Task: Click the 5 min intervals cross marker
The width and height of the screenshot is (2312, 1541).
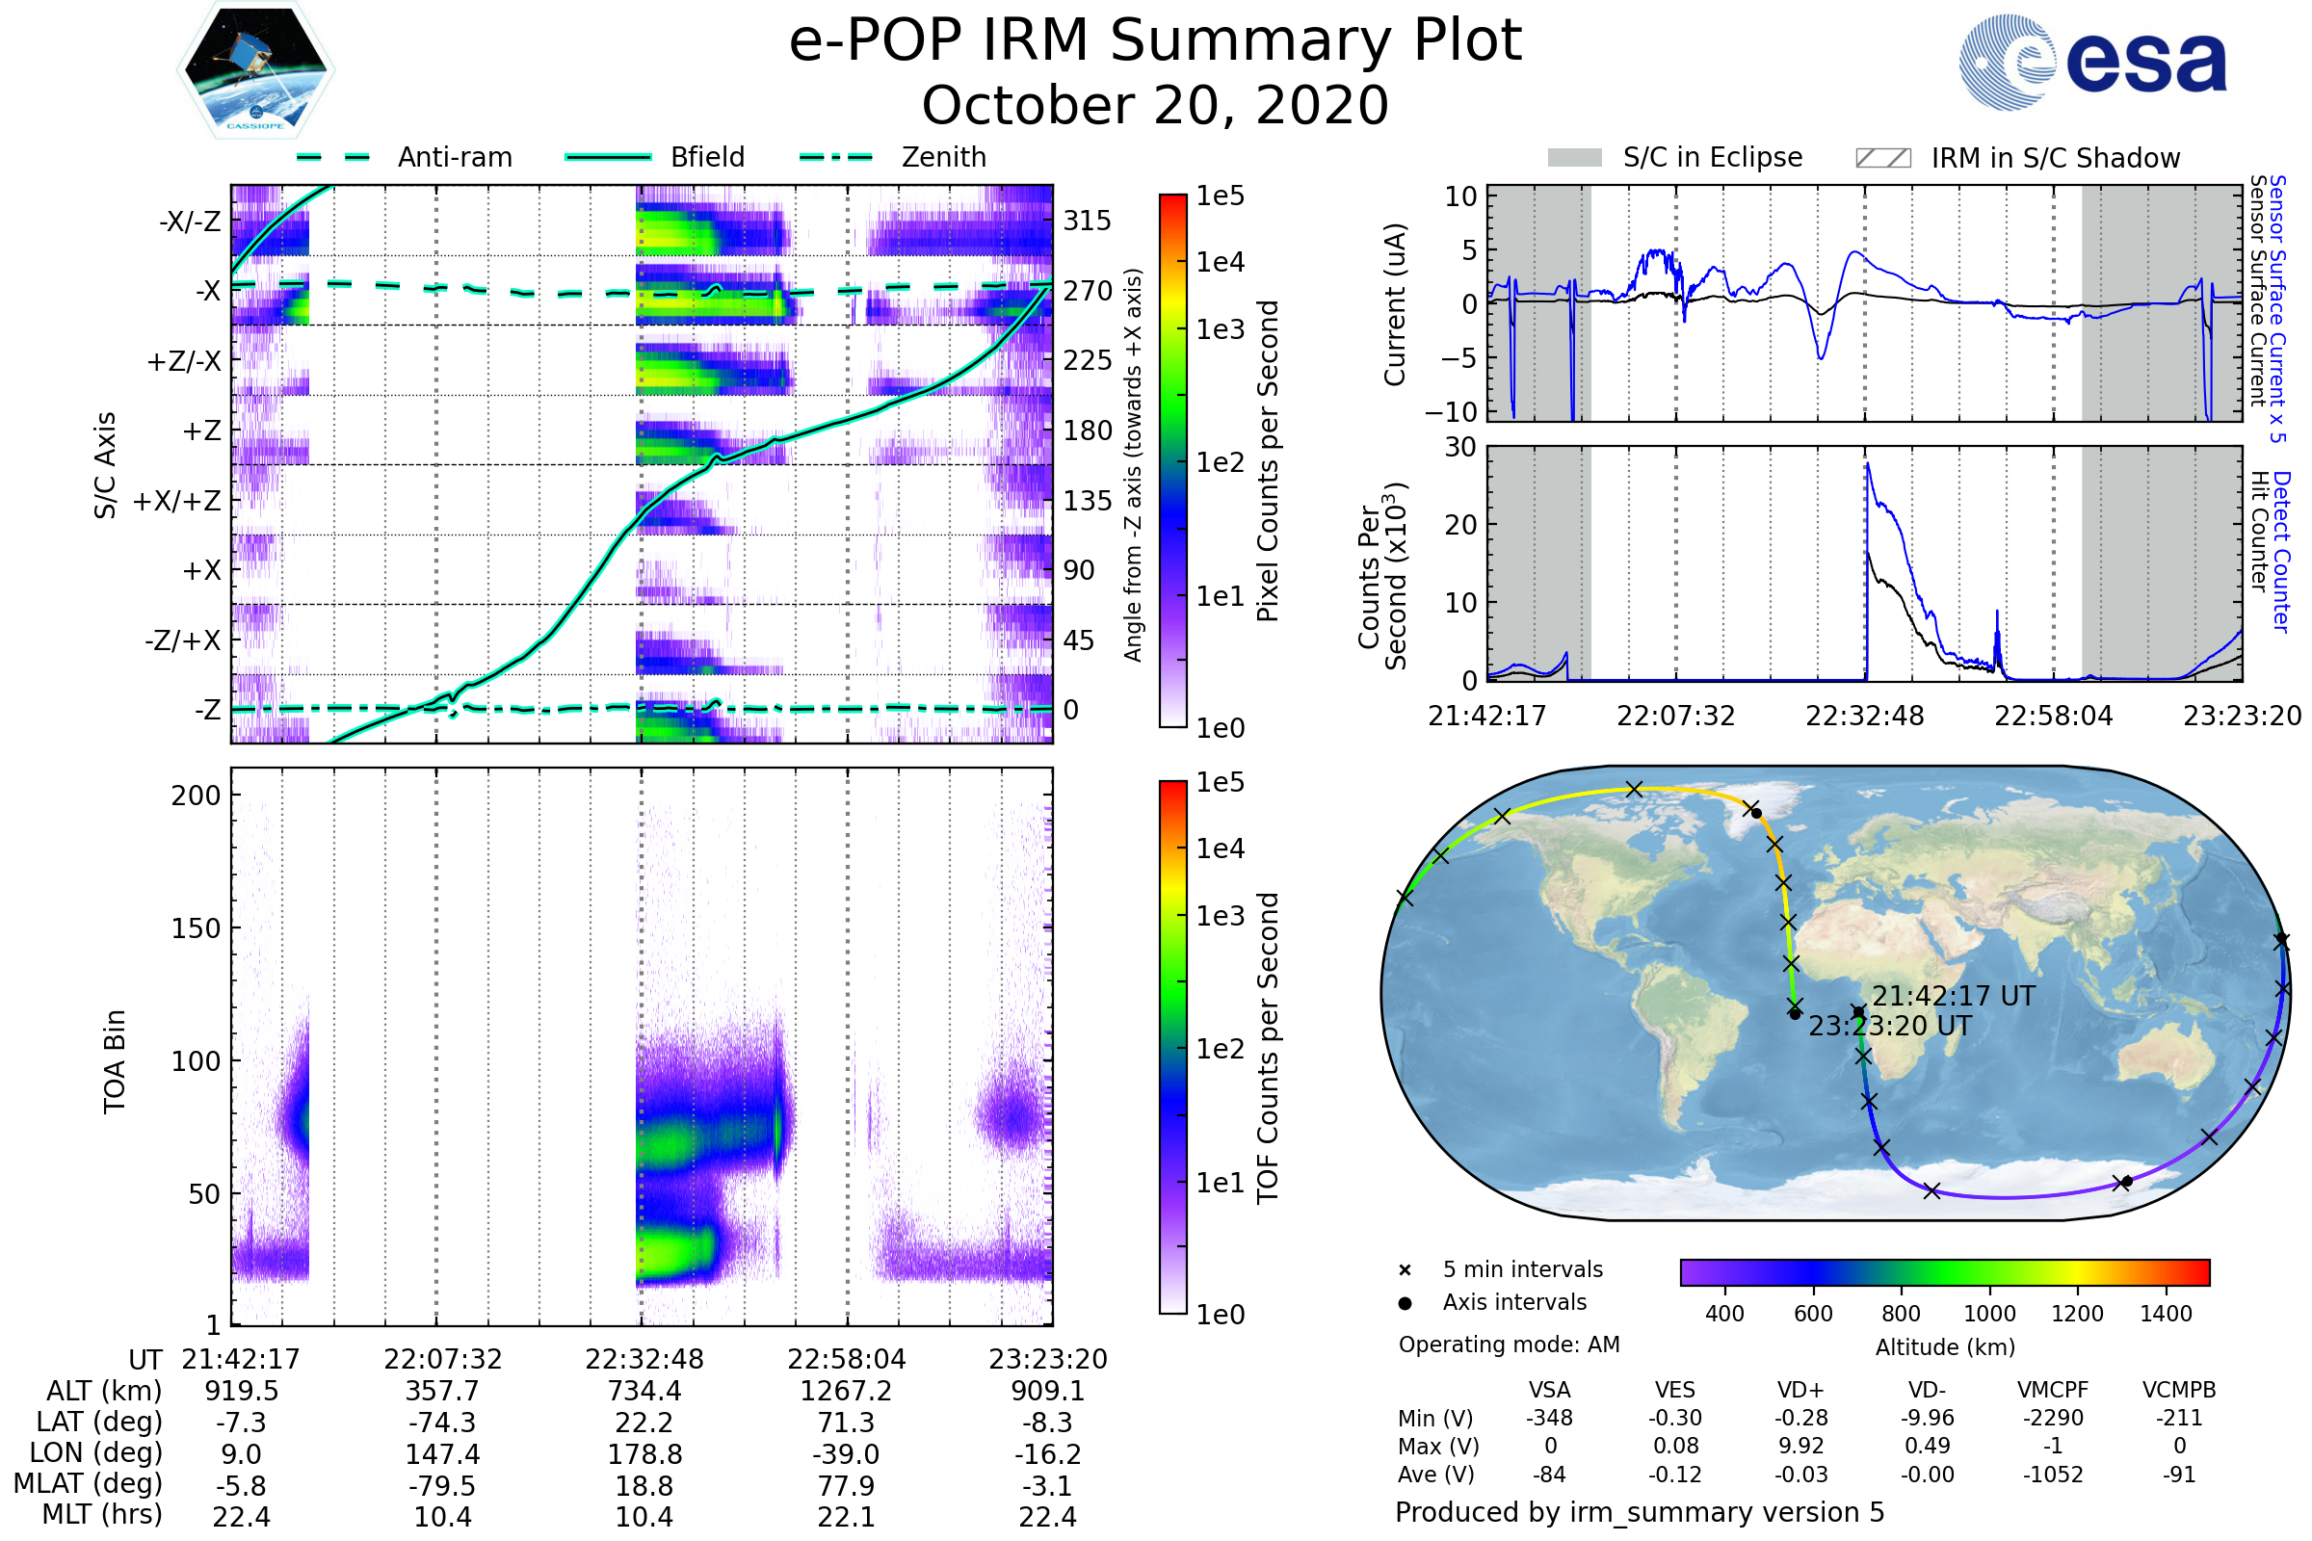Action: tap(1405, 1269)
